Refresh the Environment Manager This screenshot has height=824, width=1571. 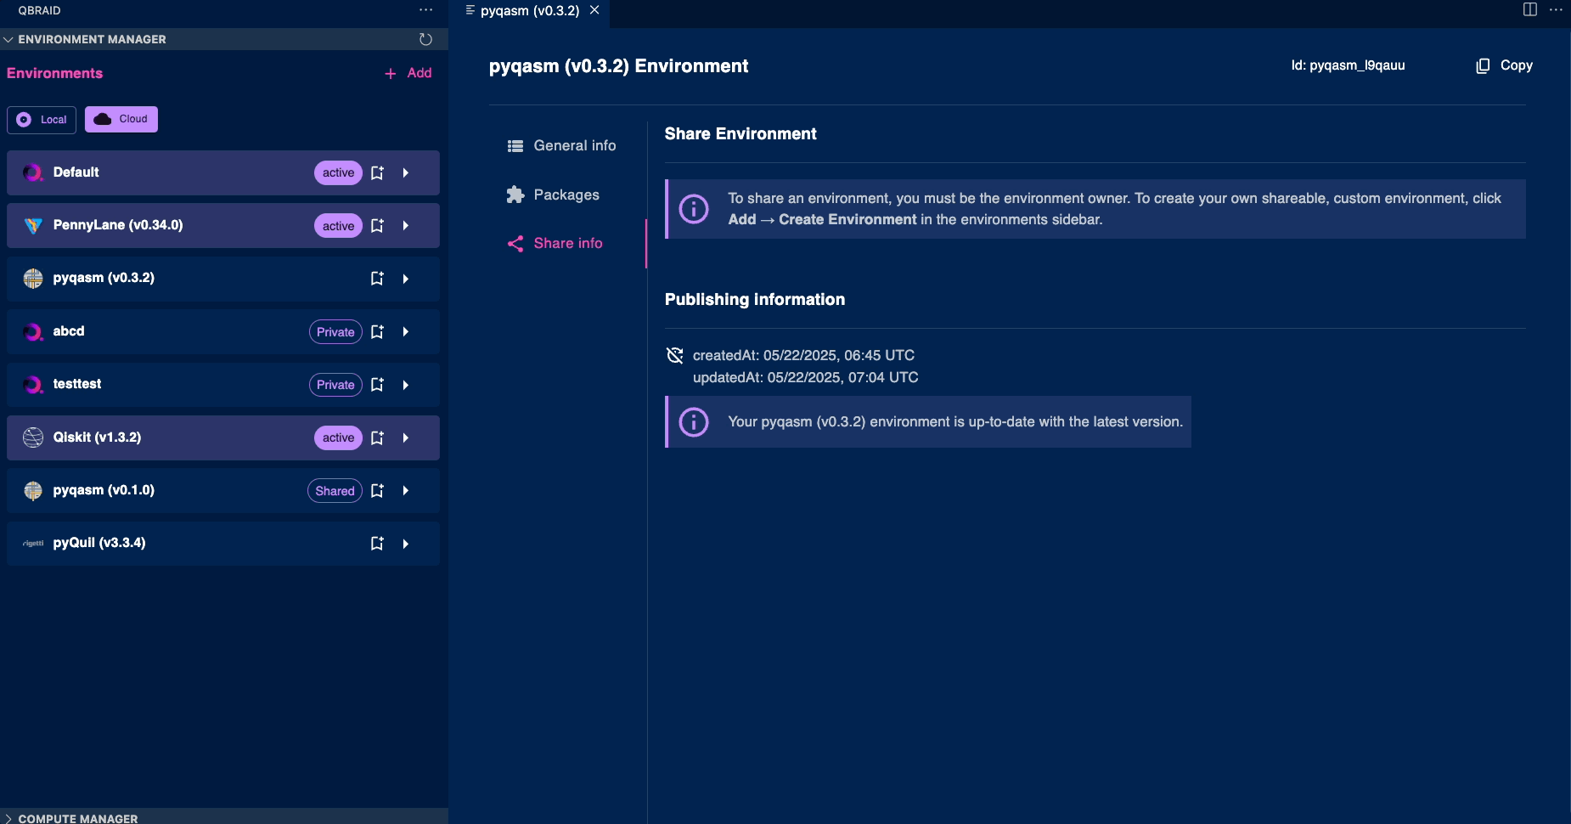pos(425,38)
